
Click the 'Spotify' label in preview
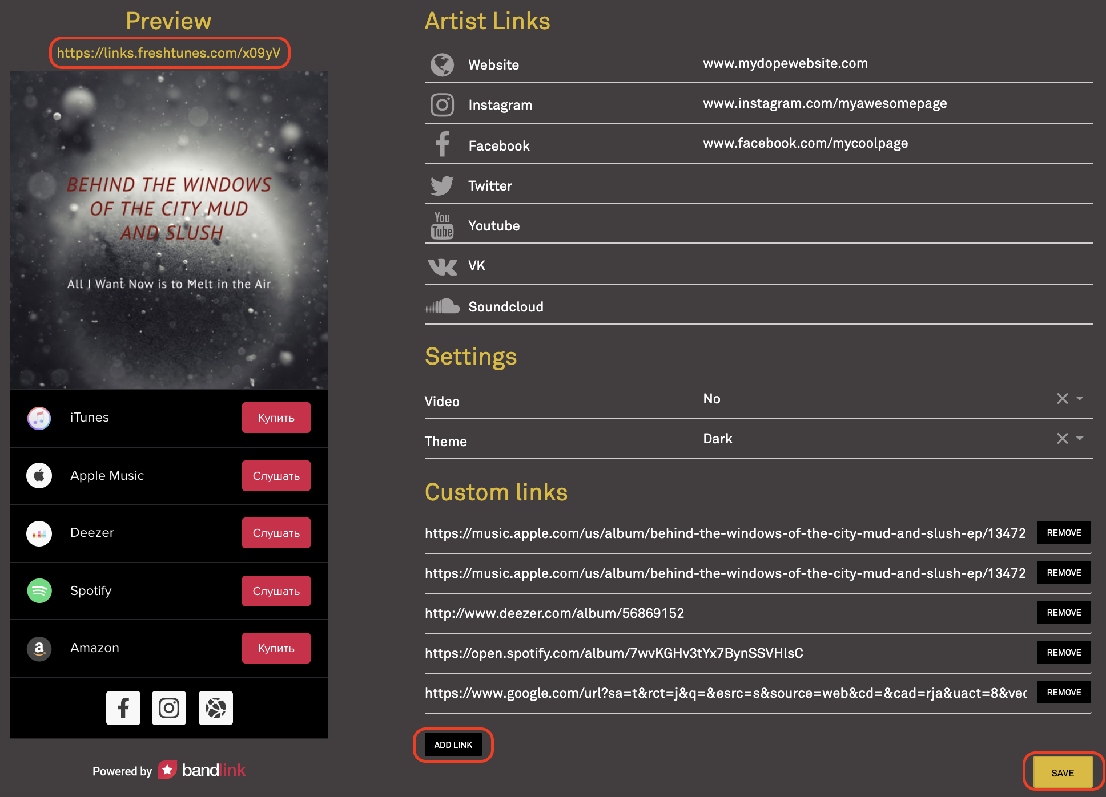pyautogui.click(x=91, y=591)
